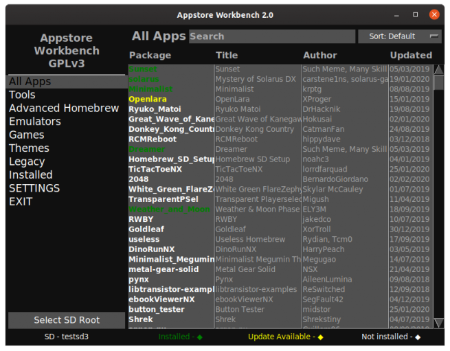The image size is (450, 351).
Task: Click the Author column header
Action: coord(320,55)
